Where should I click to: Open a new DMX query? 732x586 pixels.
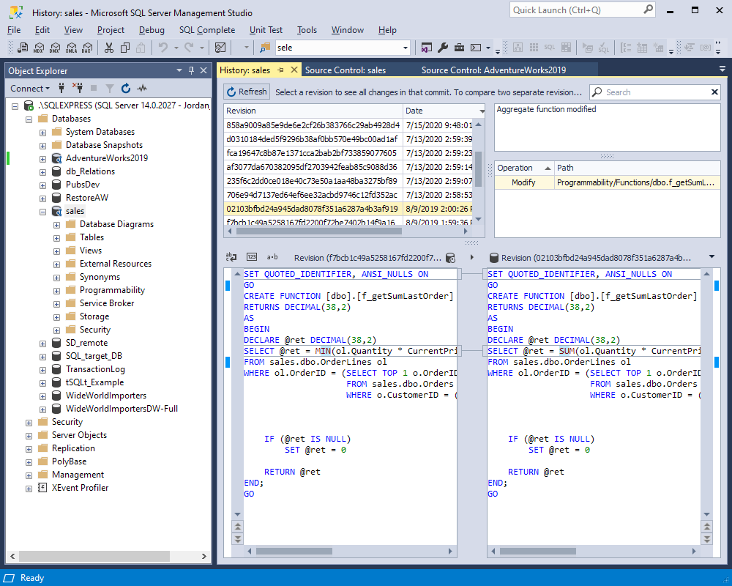coord(55,48)
